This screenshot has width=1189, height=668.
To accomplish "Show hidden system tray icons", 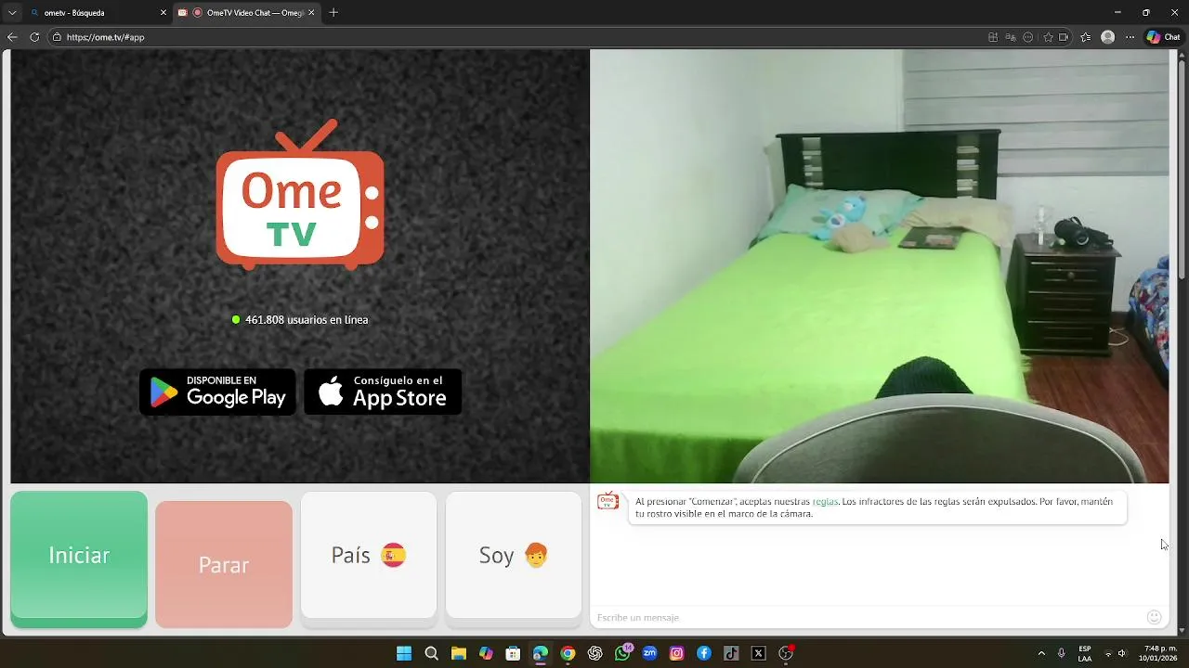I will click(x=1041, y=653).
